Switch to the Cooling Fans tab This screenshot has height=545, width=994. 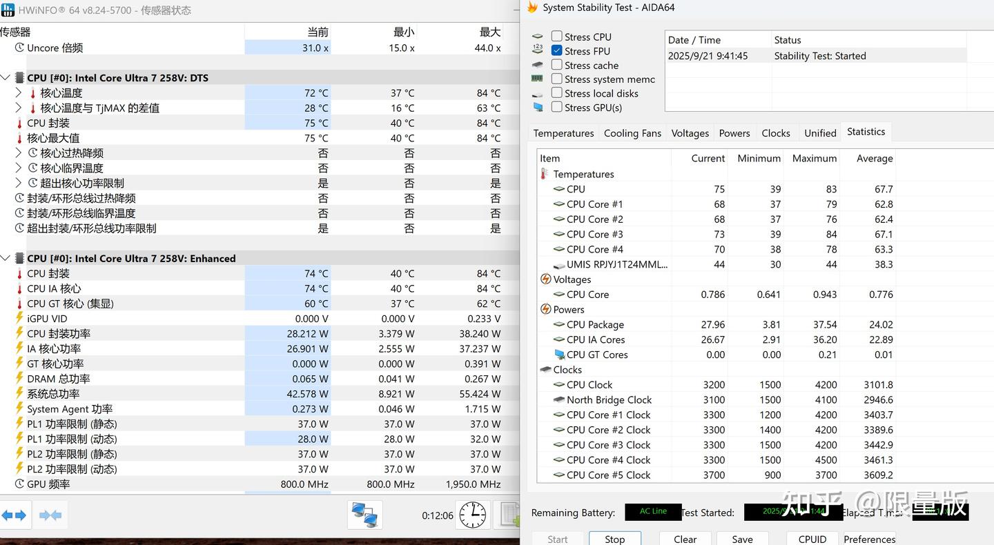[x=632, y=133]
